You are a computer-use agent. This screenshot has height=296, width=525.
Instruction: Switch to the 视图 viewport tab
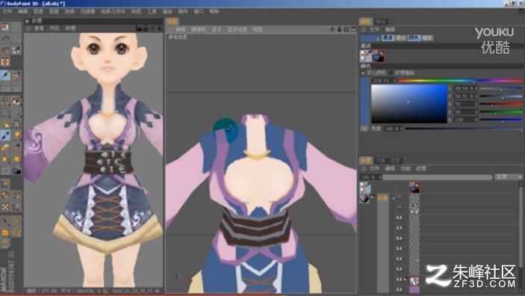(x=173, y=22)
